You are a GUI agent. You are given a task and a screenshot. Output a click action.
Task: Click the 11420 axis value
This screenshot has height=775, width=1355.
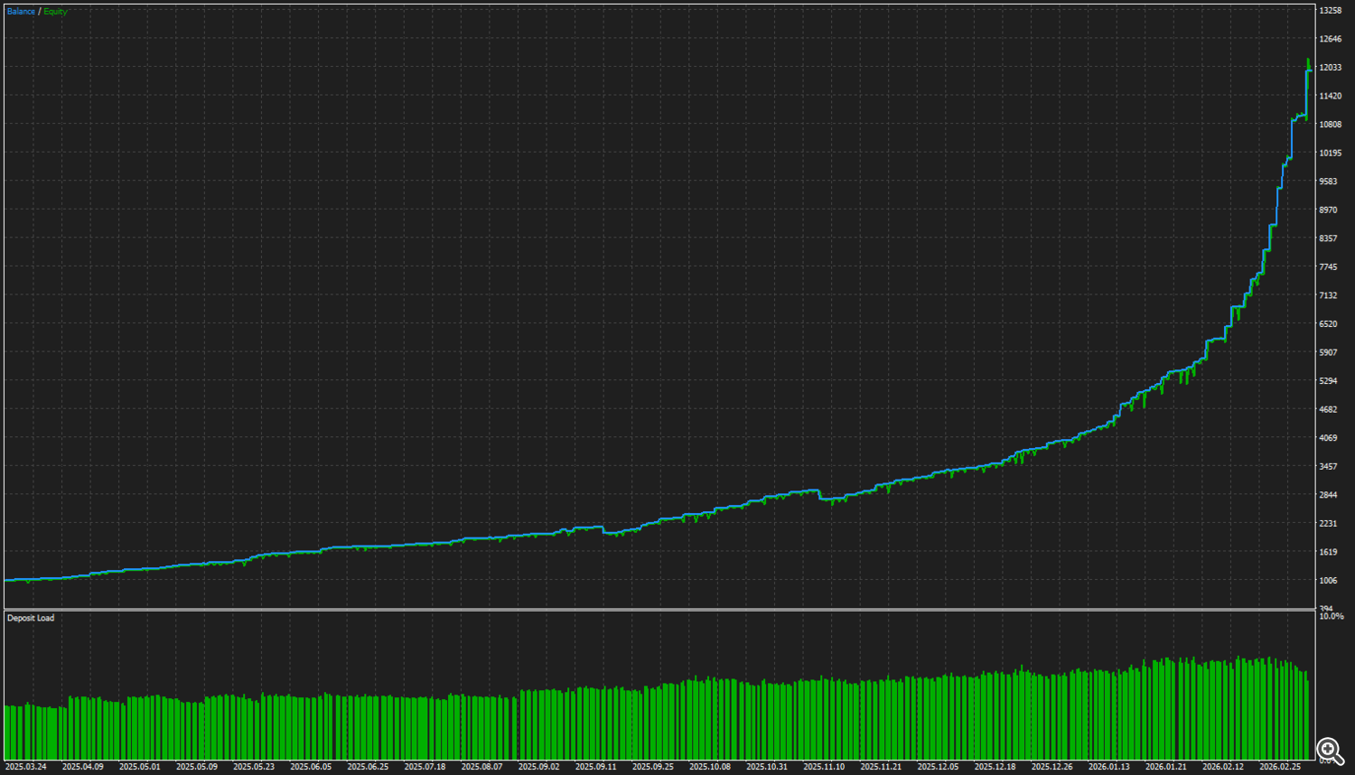pos(1330,96)
